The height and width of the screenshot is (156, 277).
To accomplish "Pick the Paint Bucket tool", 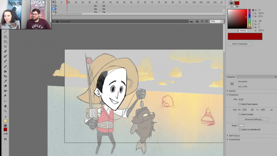I will point(5,72).
